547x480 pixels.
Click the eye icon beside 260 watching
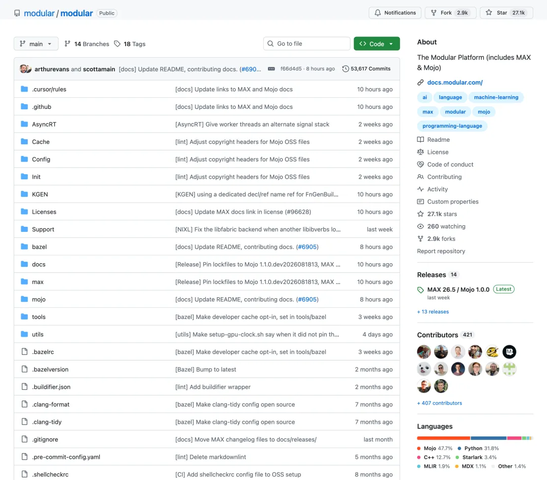(420, 226)
